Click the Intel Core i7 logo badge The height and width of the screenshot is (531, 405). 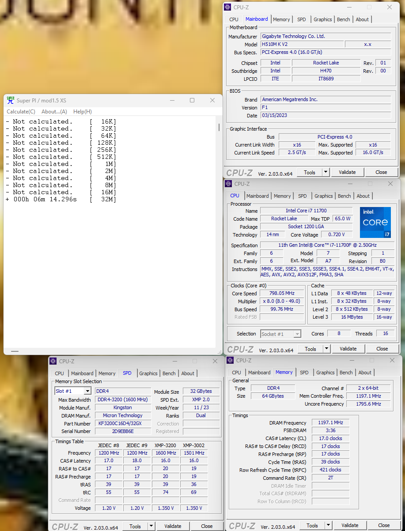375,222
